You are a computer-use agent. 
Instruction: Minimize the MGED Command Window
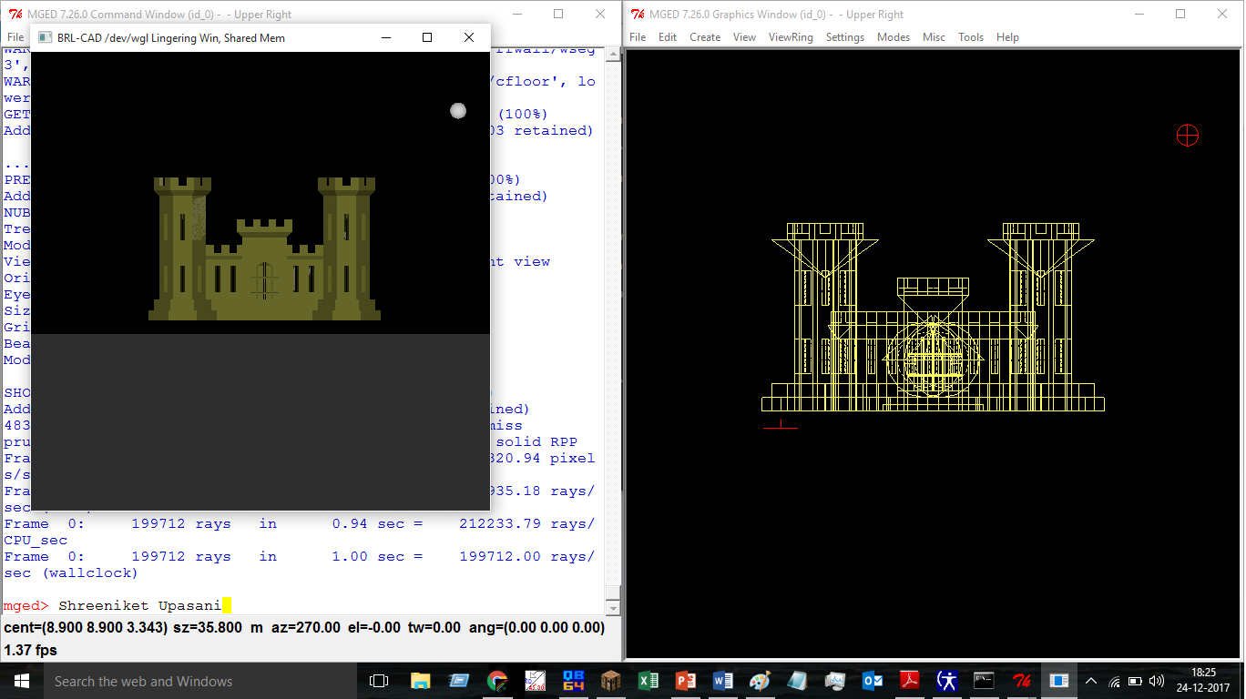coord(517,14)
